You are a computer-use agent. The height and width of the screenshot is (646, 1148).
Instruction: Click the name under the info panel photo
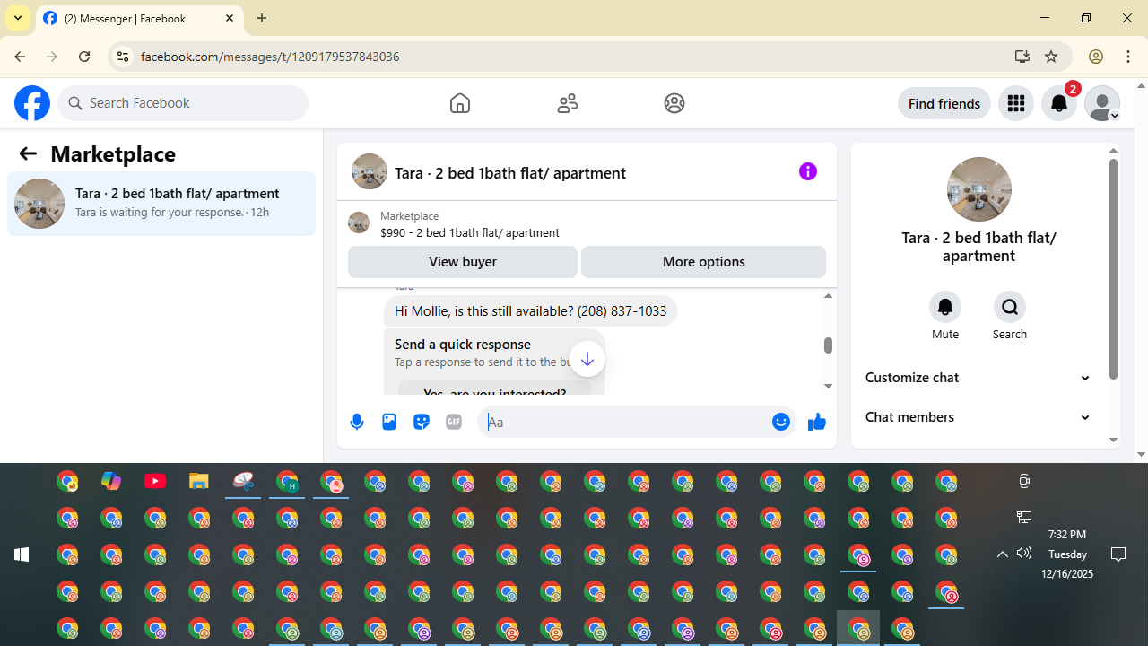point(978,247)
